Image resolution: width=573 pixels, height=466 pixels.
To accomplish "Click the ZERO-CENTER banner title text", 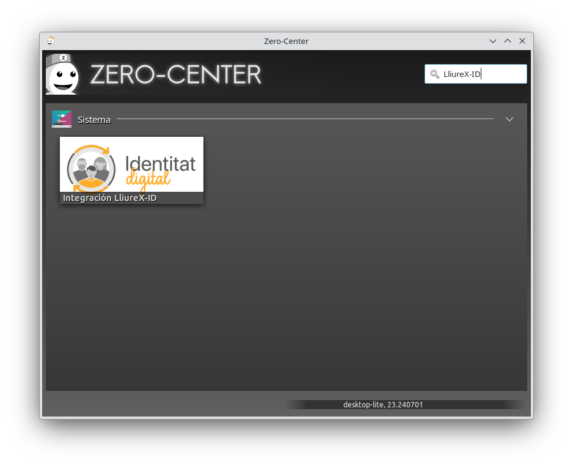I will point(175,75).
